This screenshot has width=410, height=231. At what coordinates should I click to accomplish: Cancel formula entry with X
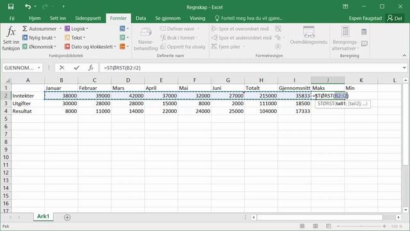coord(61,68)
